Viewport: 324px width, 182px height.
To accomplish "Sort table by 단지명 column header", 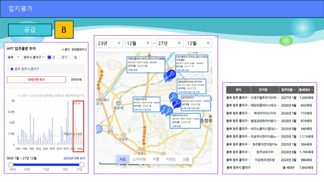I will (265, 90).
